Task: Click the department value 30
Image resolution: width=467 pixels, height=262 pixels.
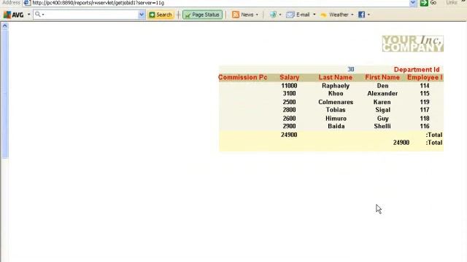Action: pyautogui.click(x=351, y=70)
